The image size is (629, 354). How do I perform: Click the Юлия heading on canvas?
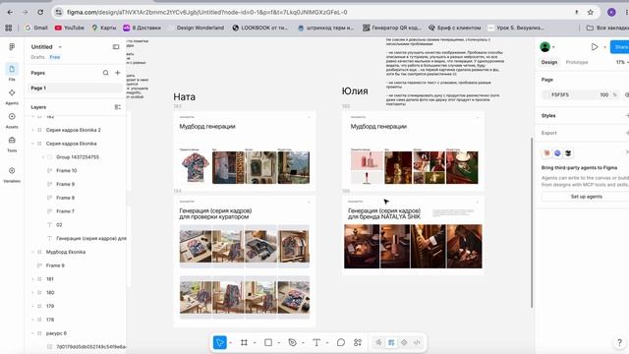355,91
